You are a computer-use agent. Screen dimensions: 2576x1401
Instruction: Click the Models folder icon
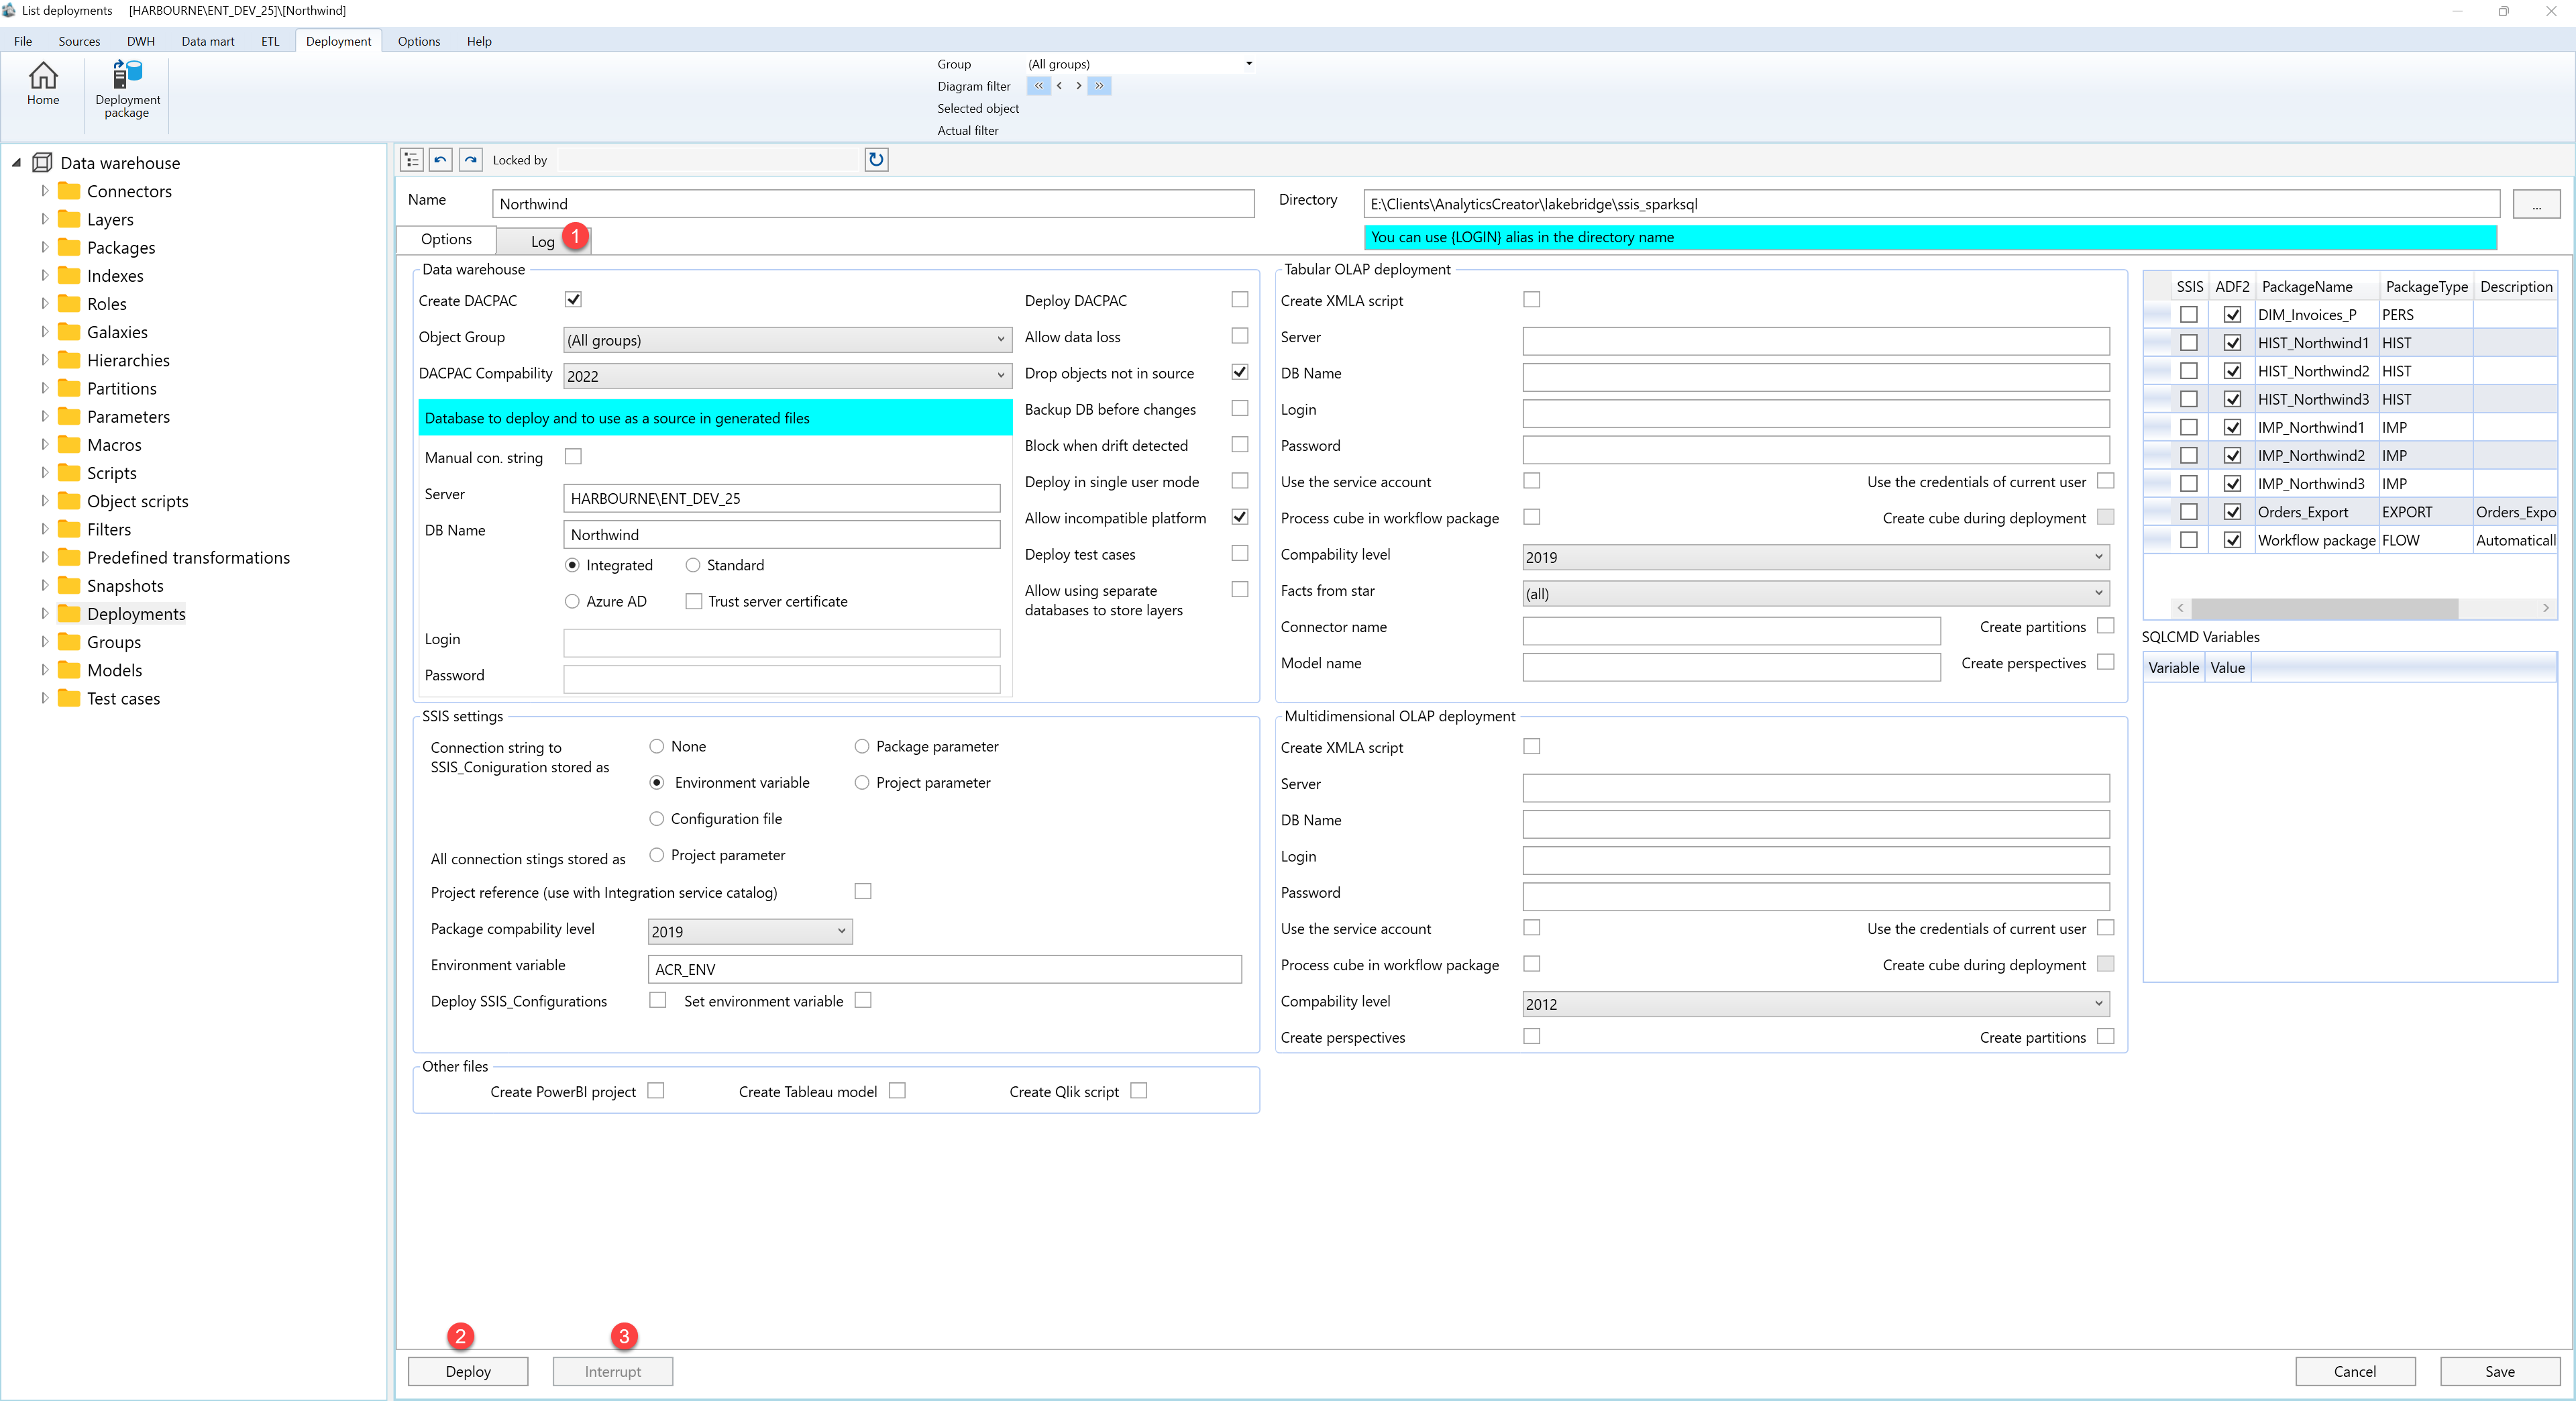[x=69, y=670]
